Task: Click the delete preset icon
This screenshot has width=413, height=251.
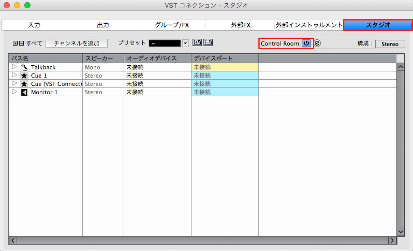Action: (x=208, y=43)
